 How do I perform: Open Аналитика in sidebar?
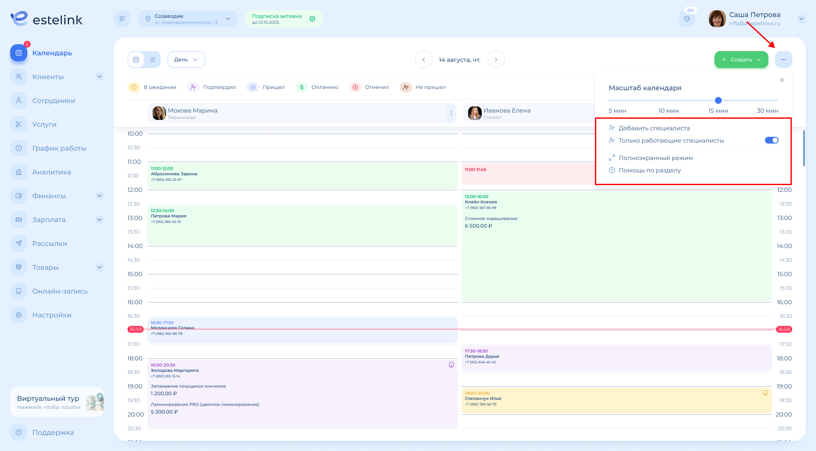coord(51,172)
